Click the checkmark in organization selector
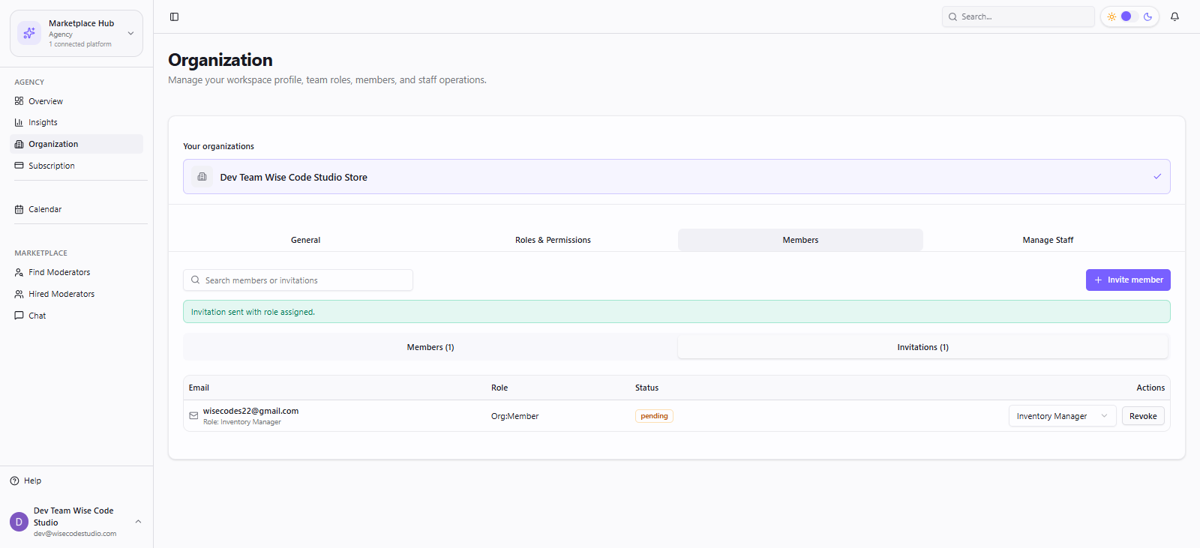 tap(1157, 177)
